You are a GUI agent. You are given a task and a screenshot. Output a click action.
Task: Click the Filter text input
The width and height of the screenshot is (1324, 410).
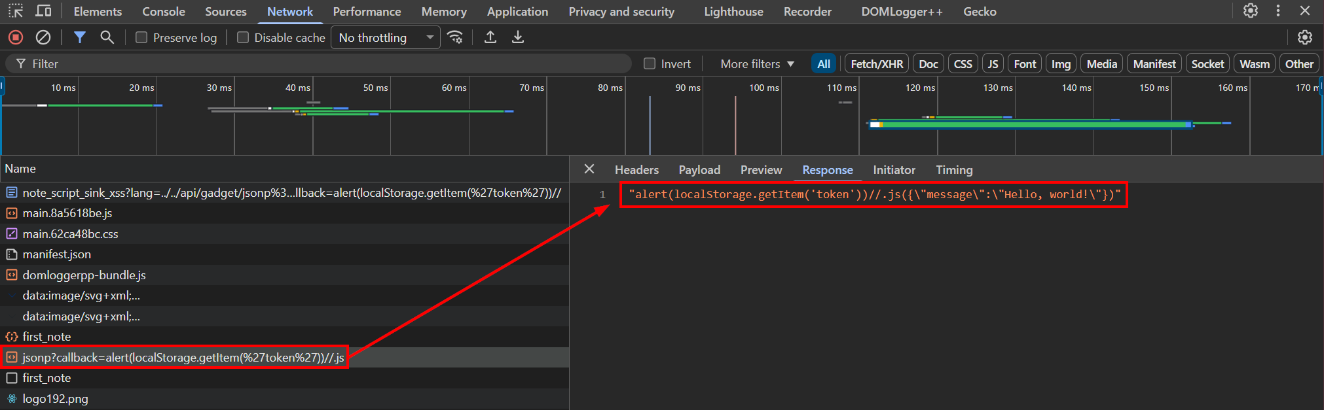[318, 63]
